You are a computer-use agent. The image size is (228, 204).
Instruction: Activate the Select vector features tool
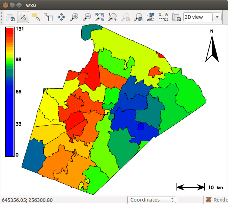[35, 17]
